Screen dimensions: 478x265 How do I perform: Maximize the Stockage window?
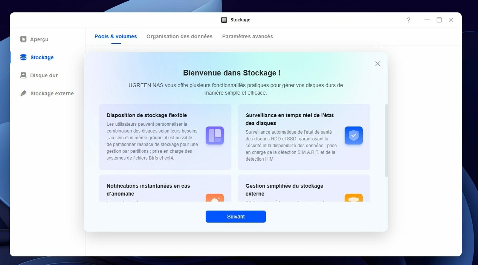(x=439, y=20)
